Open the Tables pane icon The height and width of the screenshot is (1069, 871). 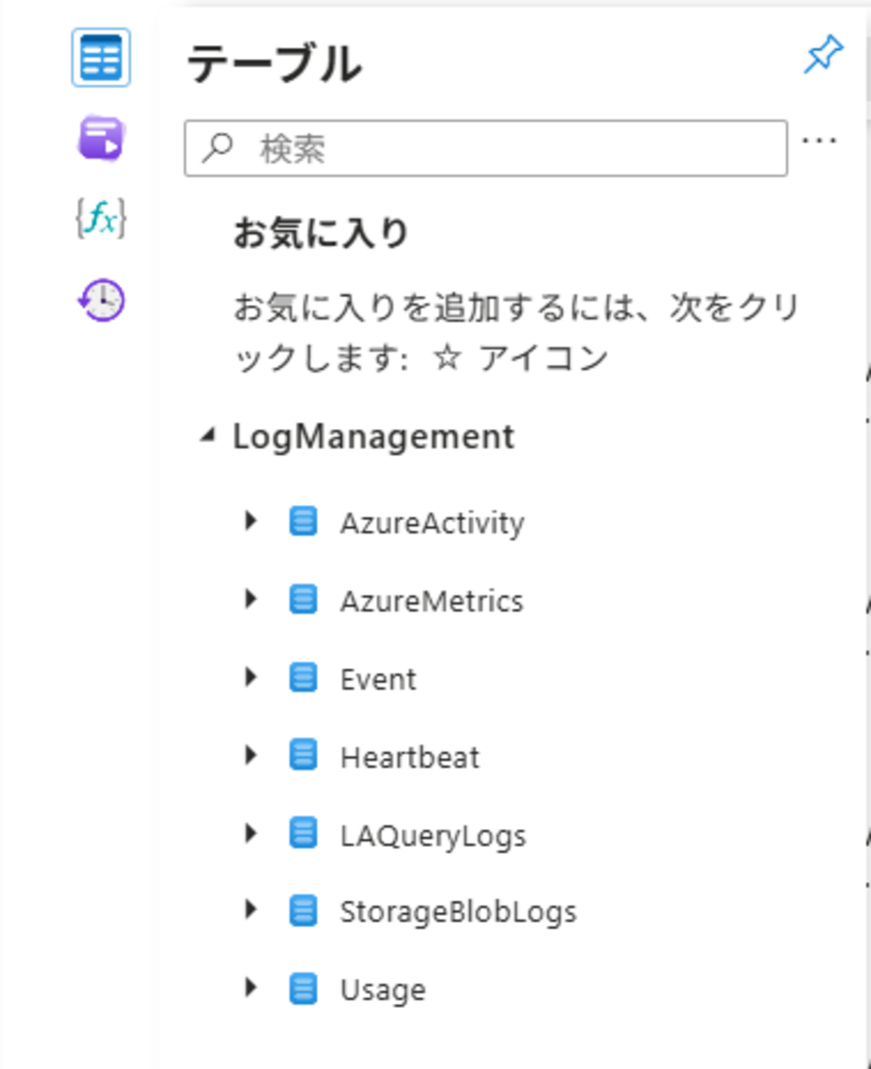(x=101, y=58)
